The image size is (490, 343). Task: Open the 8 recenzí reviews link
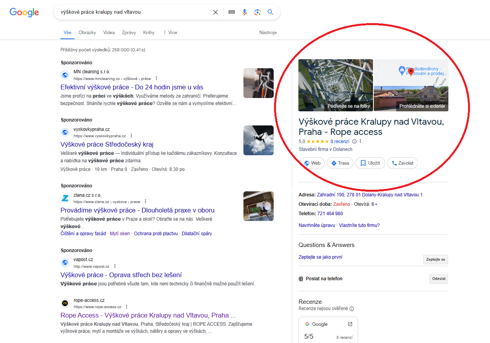pyautogui.click(x=340, y=142)
